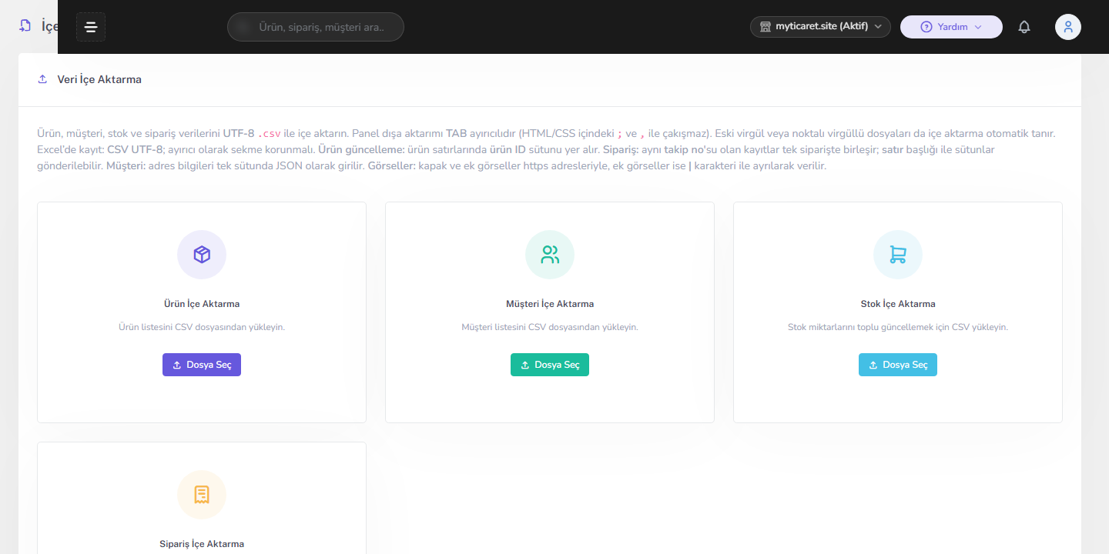This screenshot has width=1109, height=554.
Task: Click the people icon above Müşteri İçe Aktarma
Action: [550, 255]
